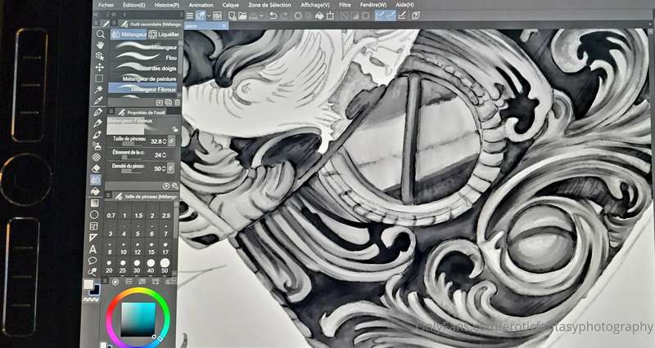The width and height of the screenshot is (655, 348).
Task: Choose the Flou blend sub tool
Action: tap(143, 57)
